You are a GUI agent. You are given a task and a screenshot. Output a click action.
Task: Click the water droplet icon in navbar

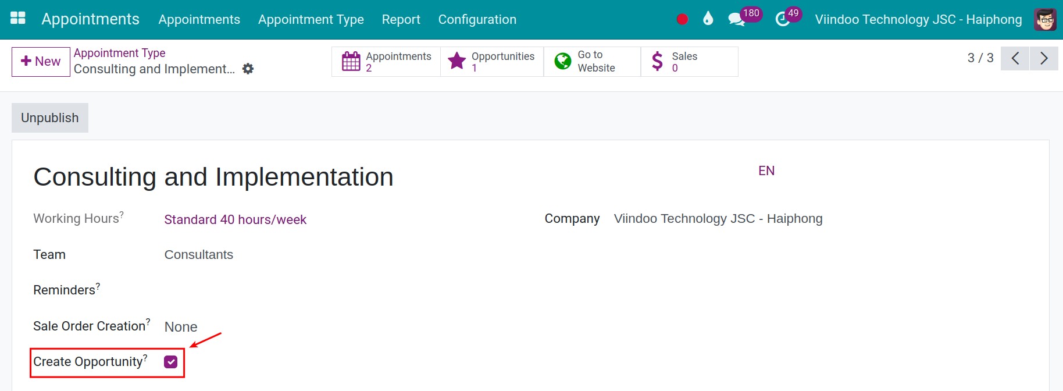708,19
